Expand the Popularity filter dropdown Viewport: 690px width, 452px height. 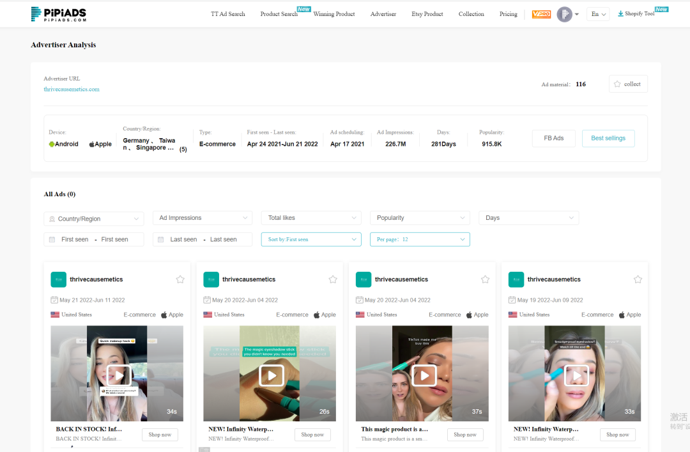(420, 218)
